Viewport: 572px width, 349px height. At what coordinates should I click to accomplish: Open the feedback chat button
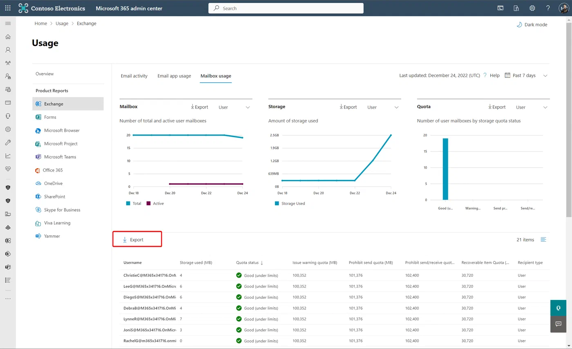558,324
